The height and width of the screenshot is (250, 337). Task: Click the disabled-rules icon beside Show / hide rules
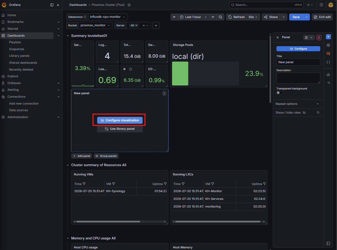tap(318, 113)
